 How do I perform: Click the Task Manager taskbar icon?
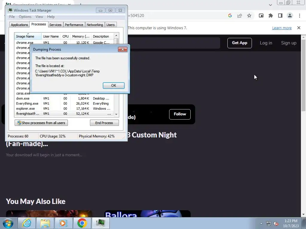[100, 223]
